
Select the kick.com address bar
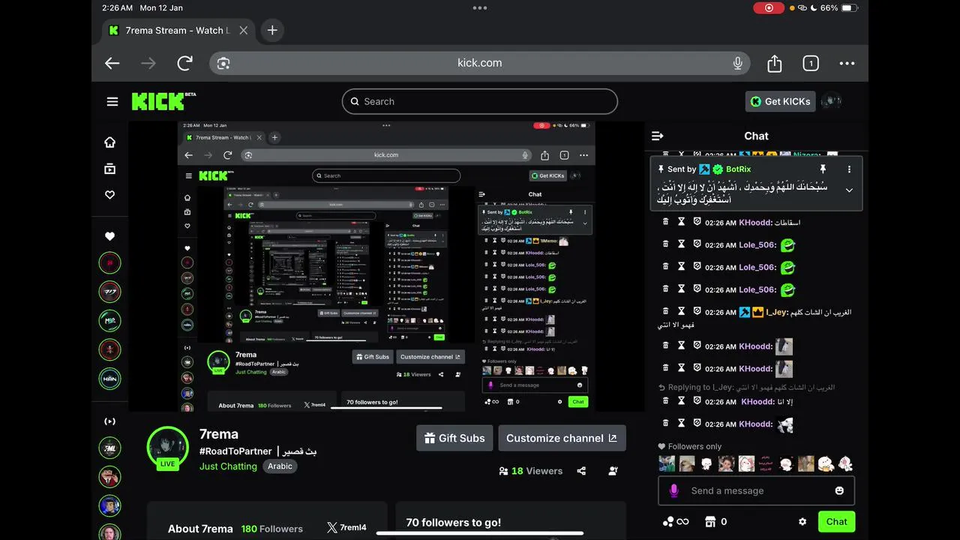pos(480,63)
